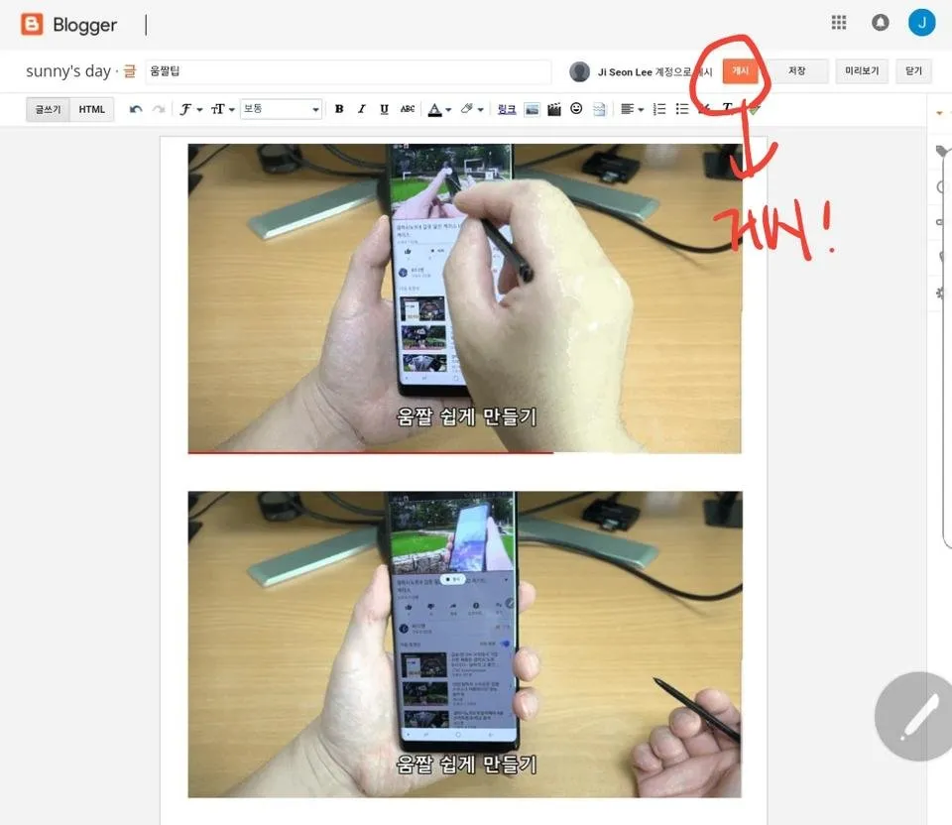952x825 pixels.
Task: Click the insert image icon
Action: click(532, 109)
